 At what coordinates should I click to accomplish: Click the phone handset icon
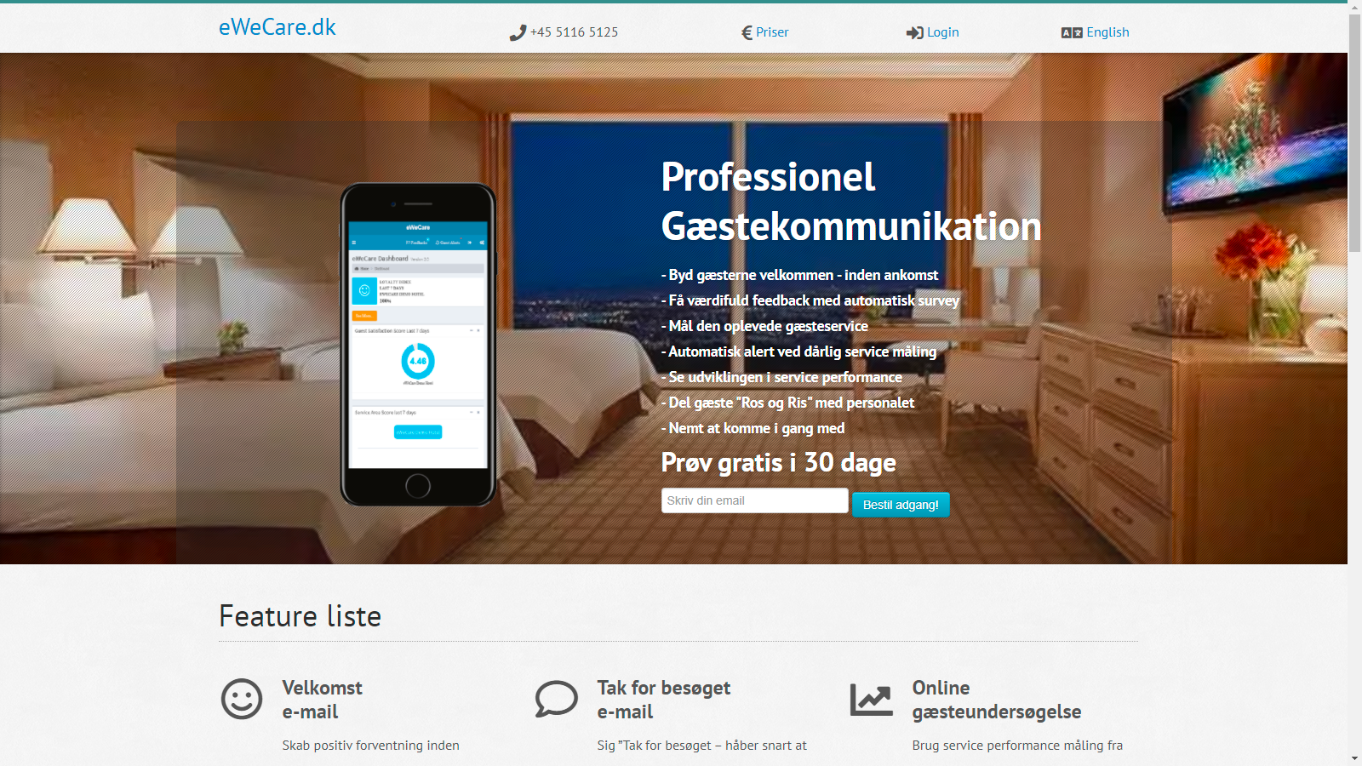518,33
